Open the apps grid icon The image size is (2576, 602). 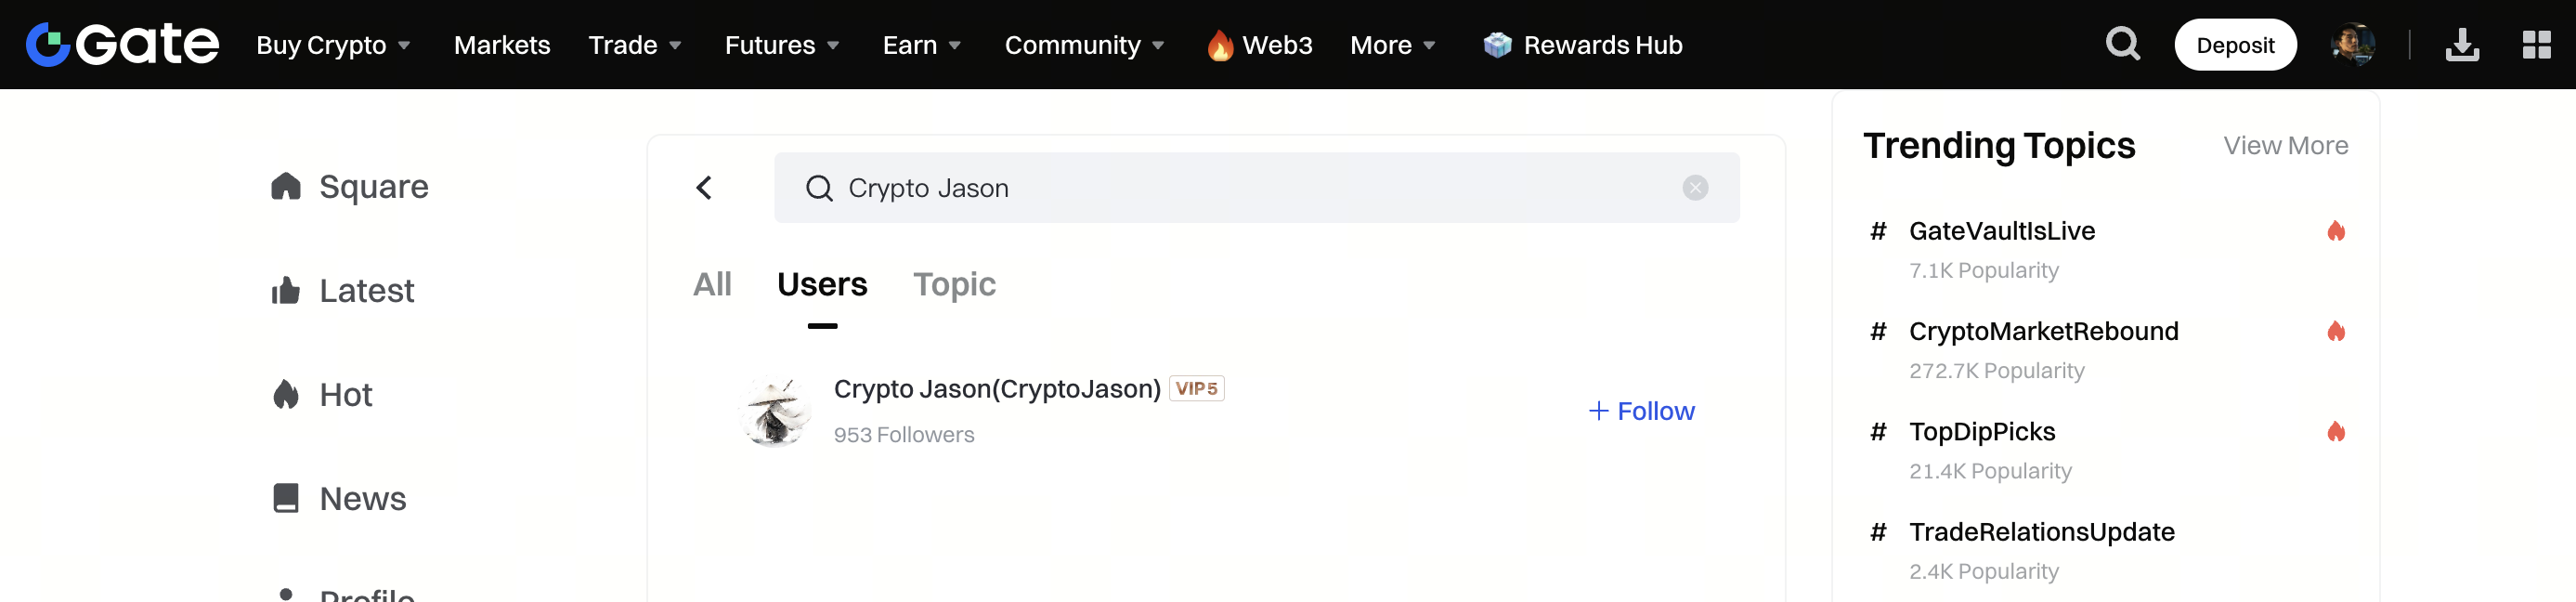click(2536, 45)
